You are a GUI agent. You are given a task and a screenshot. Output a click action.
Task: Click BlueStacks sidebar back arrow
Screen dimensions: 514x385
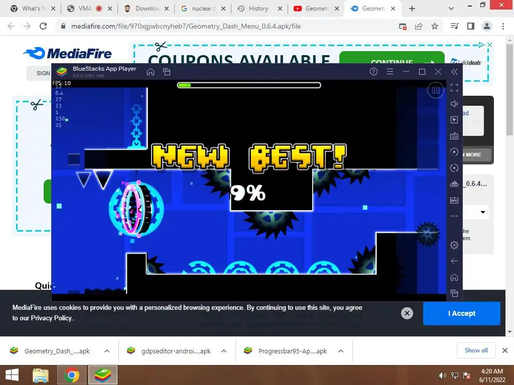(454, 261)
